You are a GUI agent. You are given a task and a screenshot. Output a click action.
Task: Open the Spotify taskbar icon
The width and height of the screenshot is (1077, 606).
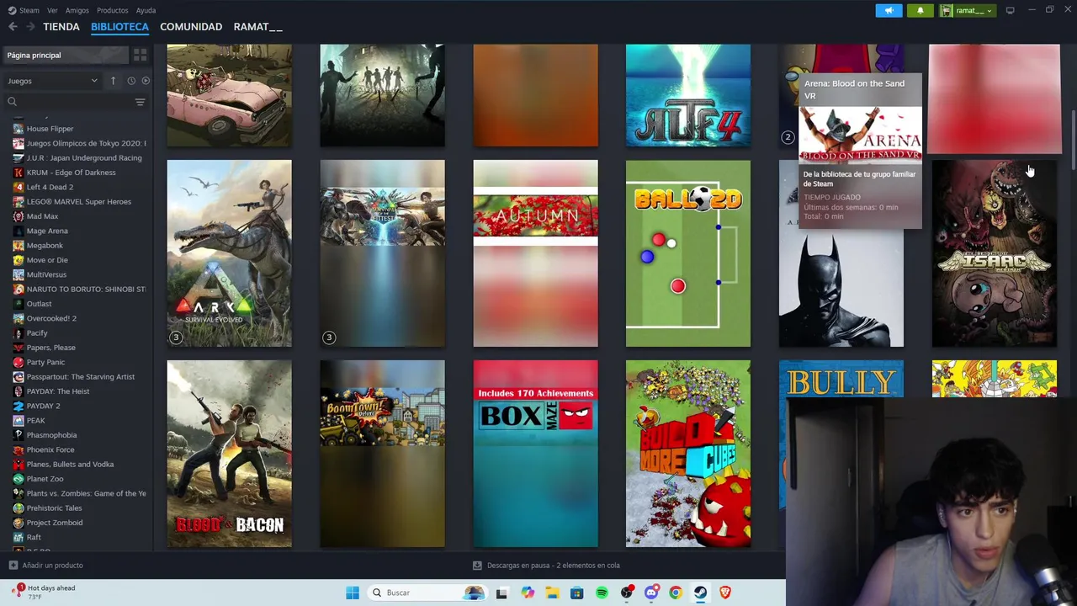[x=602, y=593]
